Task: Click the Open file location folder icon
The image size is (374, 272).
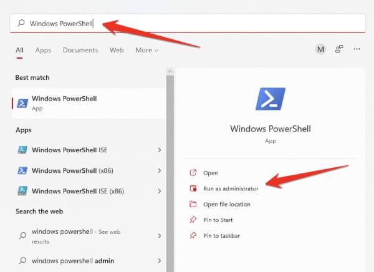Action: point(193,204)
